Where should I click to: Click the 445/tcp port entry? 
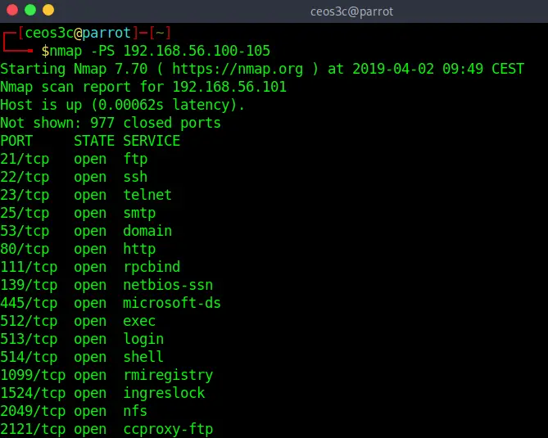29,303
